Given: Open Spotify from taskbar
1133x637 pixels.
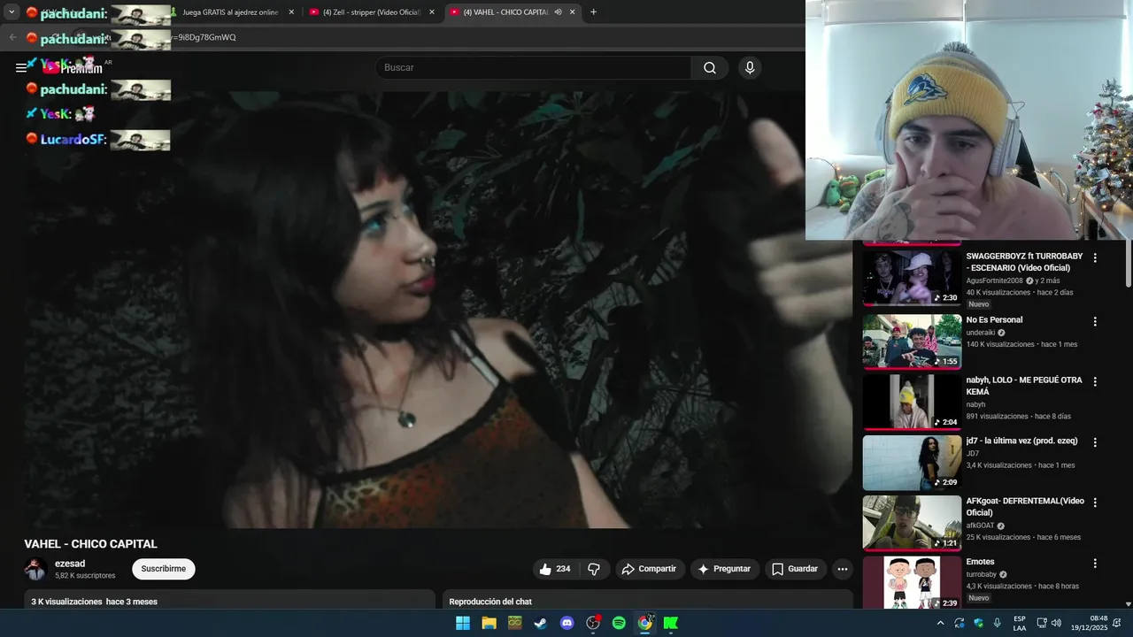Looking at the screenshot, I should pyautogui.click(x=619, y=623).
